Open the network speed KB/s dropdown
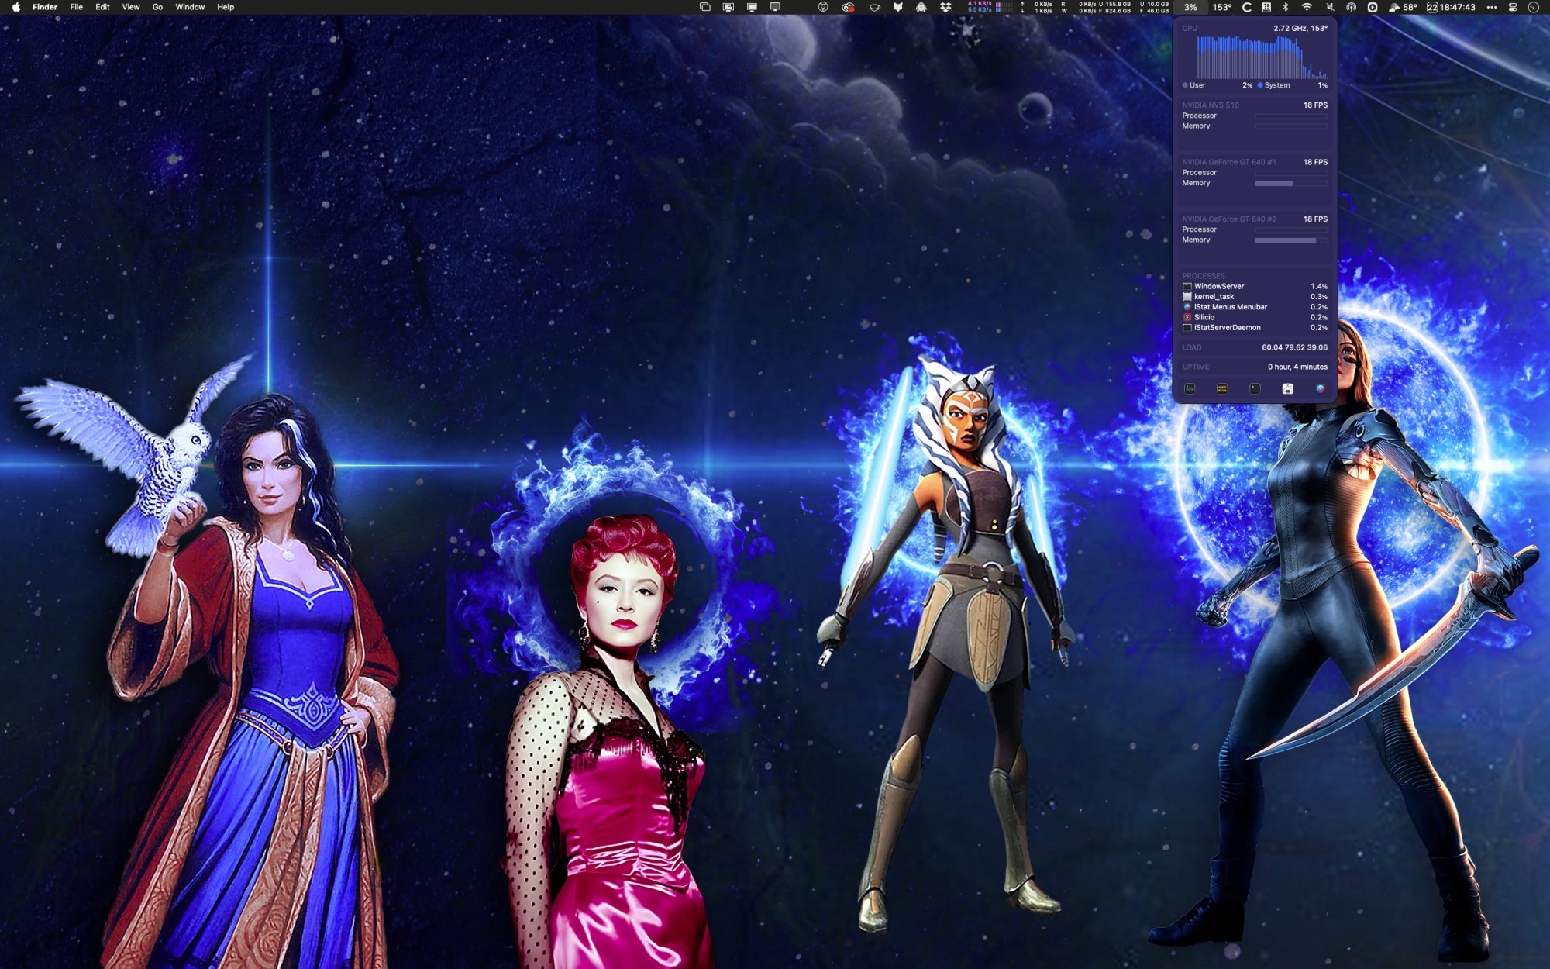Screen dimensions: 1550x969 click(980, 7)
